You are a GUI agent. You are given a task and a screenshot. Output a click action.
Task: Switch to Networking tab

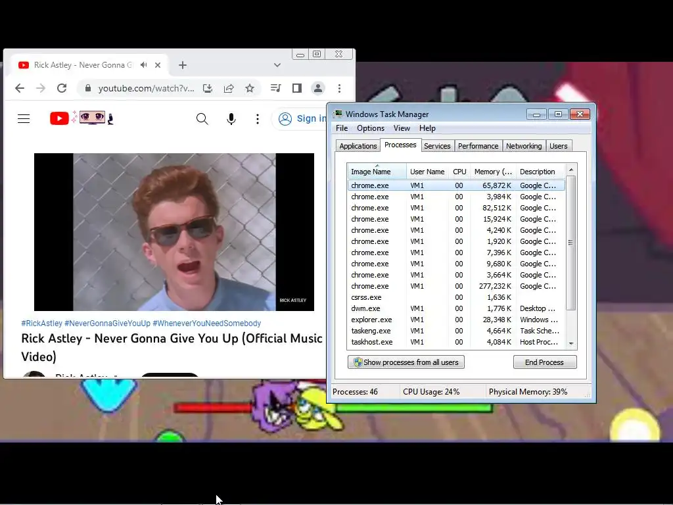coord(524,146)
